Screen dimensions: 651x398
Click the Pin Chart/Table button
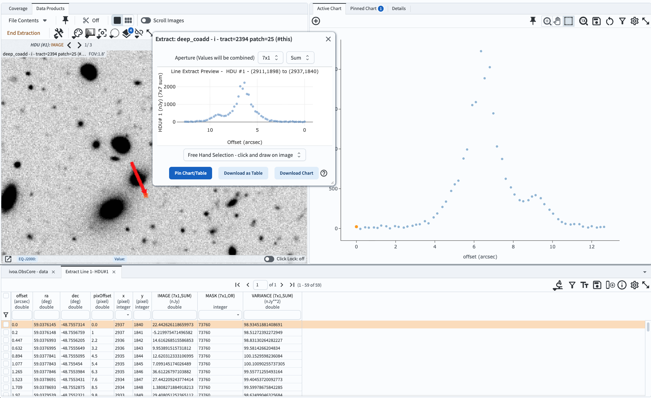tap(190, 173)
